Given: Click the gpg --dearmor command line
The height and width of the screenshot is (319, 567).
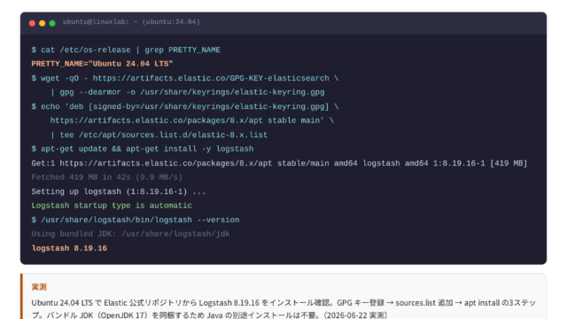Looking at the screenshot, I should tap(187, 92).
